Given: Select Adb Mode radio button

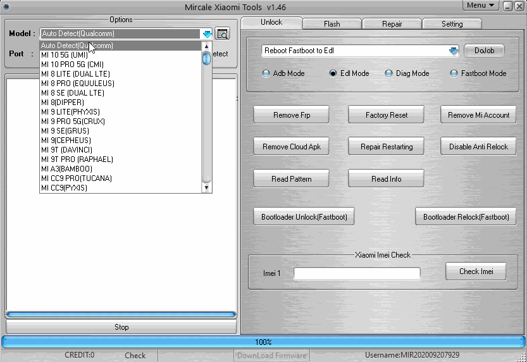Looking at the screenshot, I should point(266,73).
